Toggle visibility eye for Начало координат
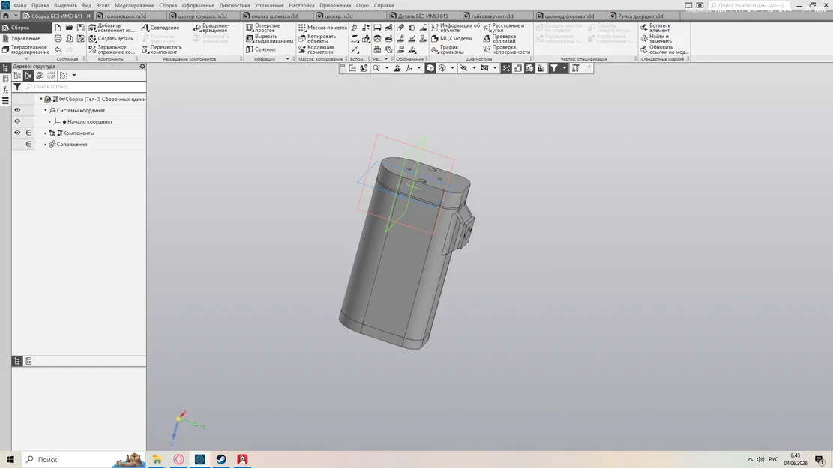This screenshot has height=468, width=833. click(17, 121)
